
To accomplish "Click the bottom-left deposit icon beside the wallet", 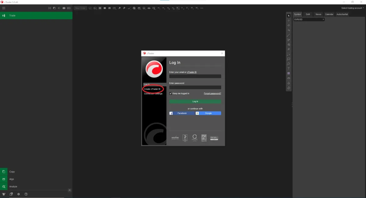I will 4,194.
